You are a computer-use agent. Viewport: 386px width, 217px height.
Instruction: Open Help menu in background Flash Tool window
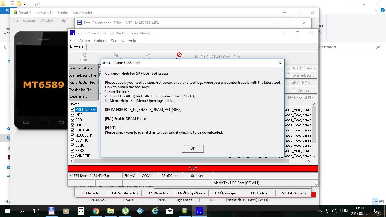coord(62,20)
